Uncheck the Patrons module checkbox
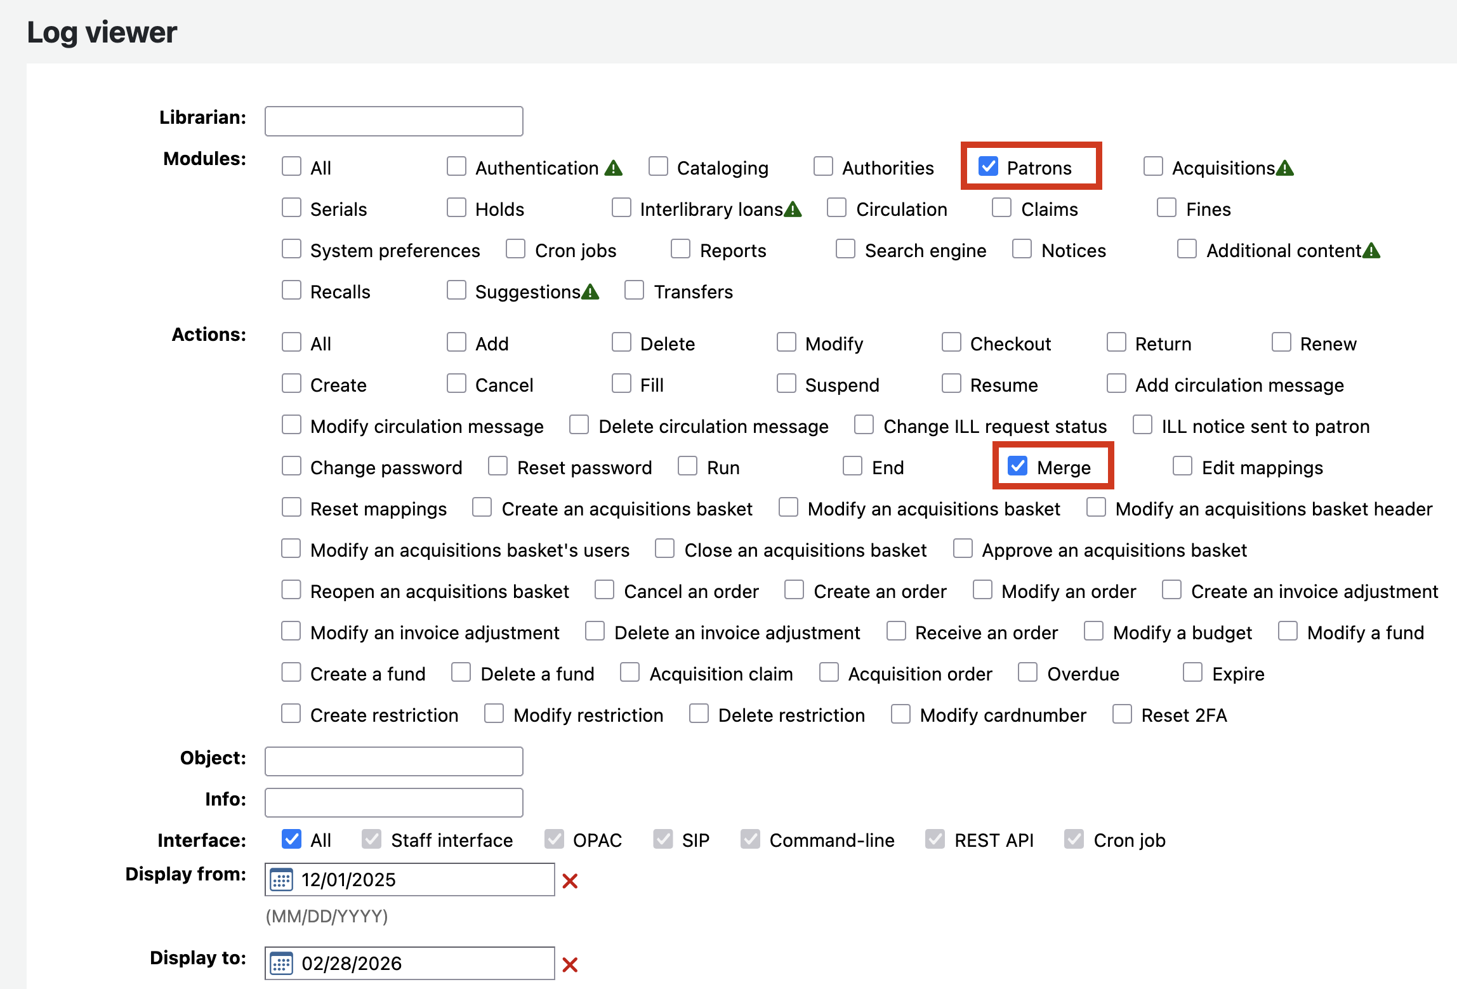1457x989 pixels. coord(988,166)
